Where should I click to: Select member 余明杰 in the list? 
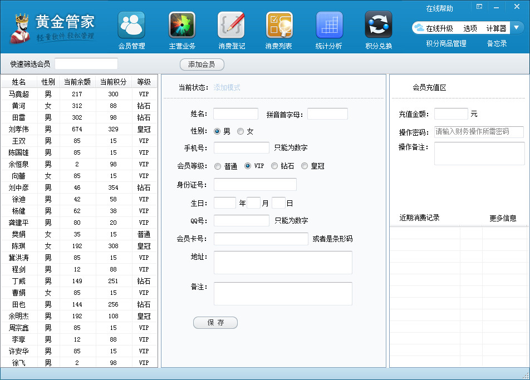79,316
